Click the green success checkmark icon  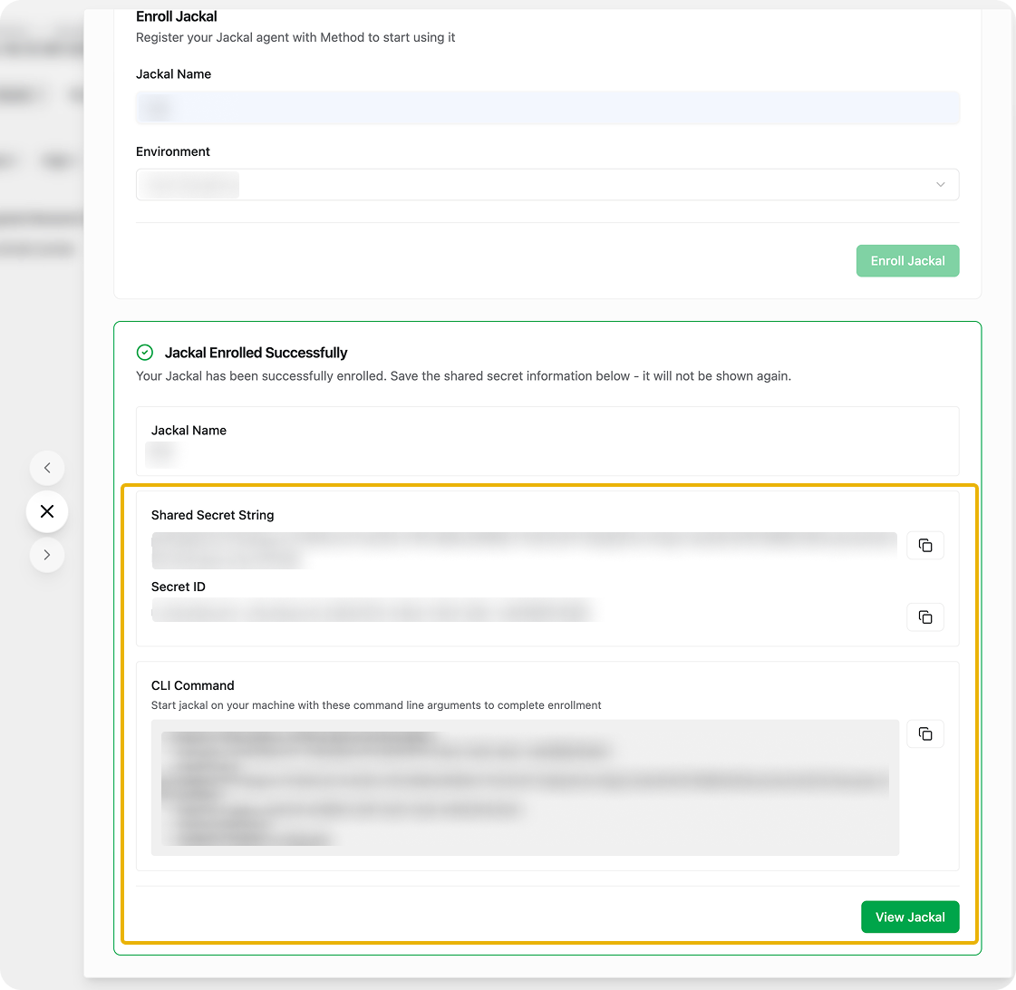[144, 353]
